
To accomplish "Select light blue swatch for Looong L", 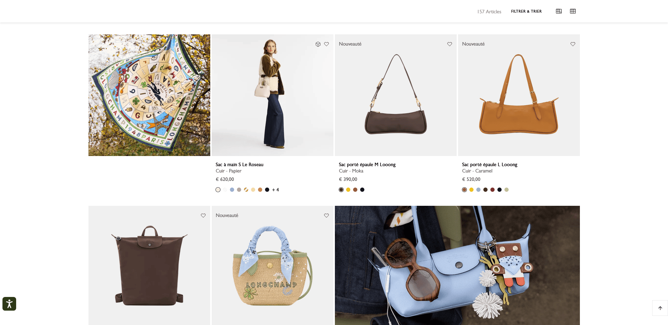I will click(x=478, y=190).
